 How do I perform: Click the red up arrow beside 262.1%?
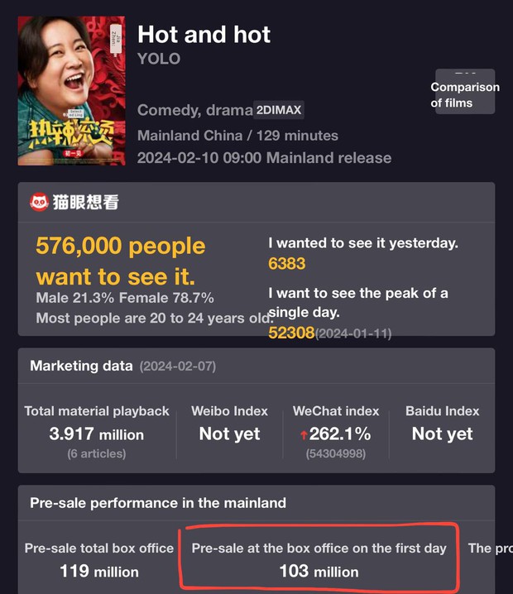[x=304, y=434]
